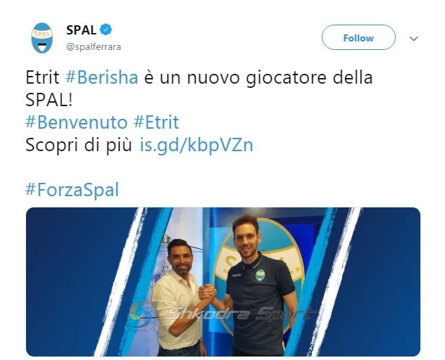
Task: Open the #ForzaSpal hashtag
Action: point(72,190)
